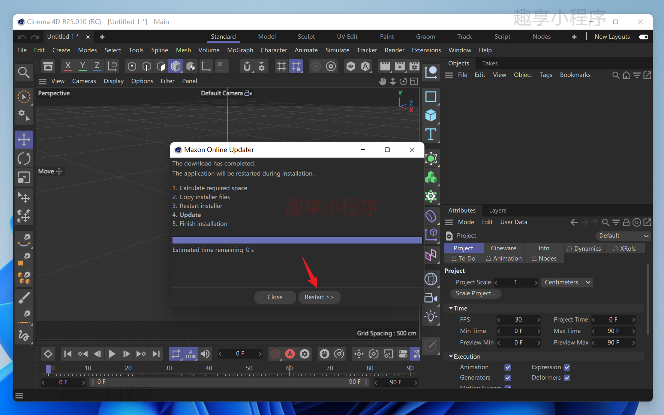Screen dimensions: 664x415
Task: Click the Project Time 0 F field
Action: 613,320
